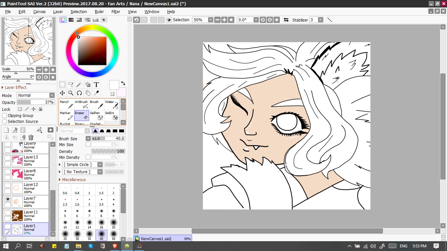Pick a color in the saturation square

92,51
